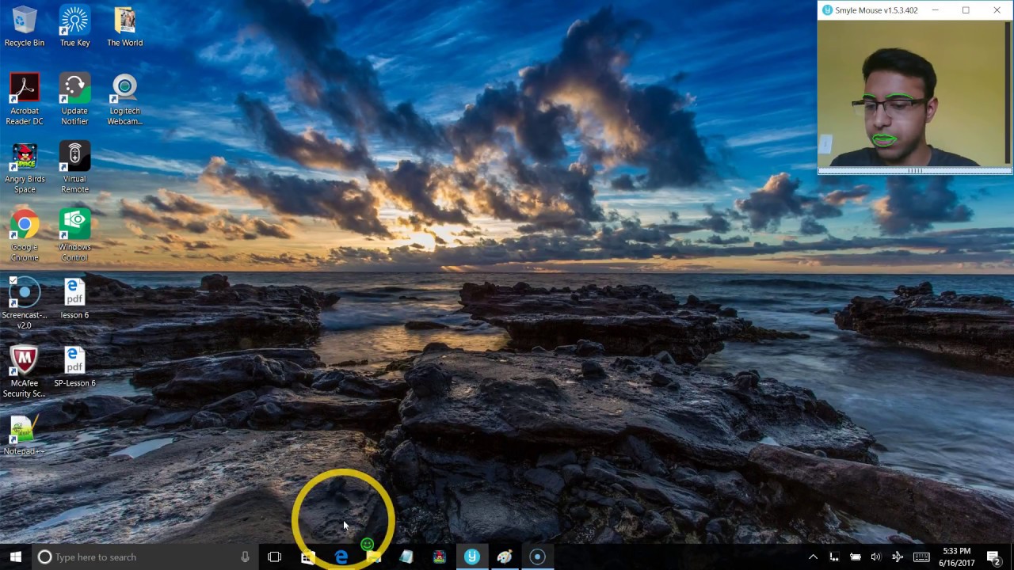Switch to the Screencast recorder taskbar icon
Screen dimensions: 1014x570
pyautogui.click(x=537, y=557)
